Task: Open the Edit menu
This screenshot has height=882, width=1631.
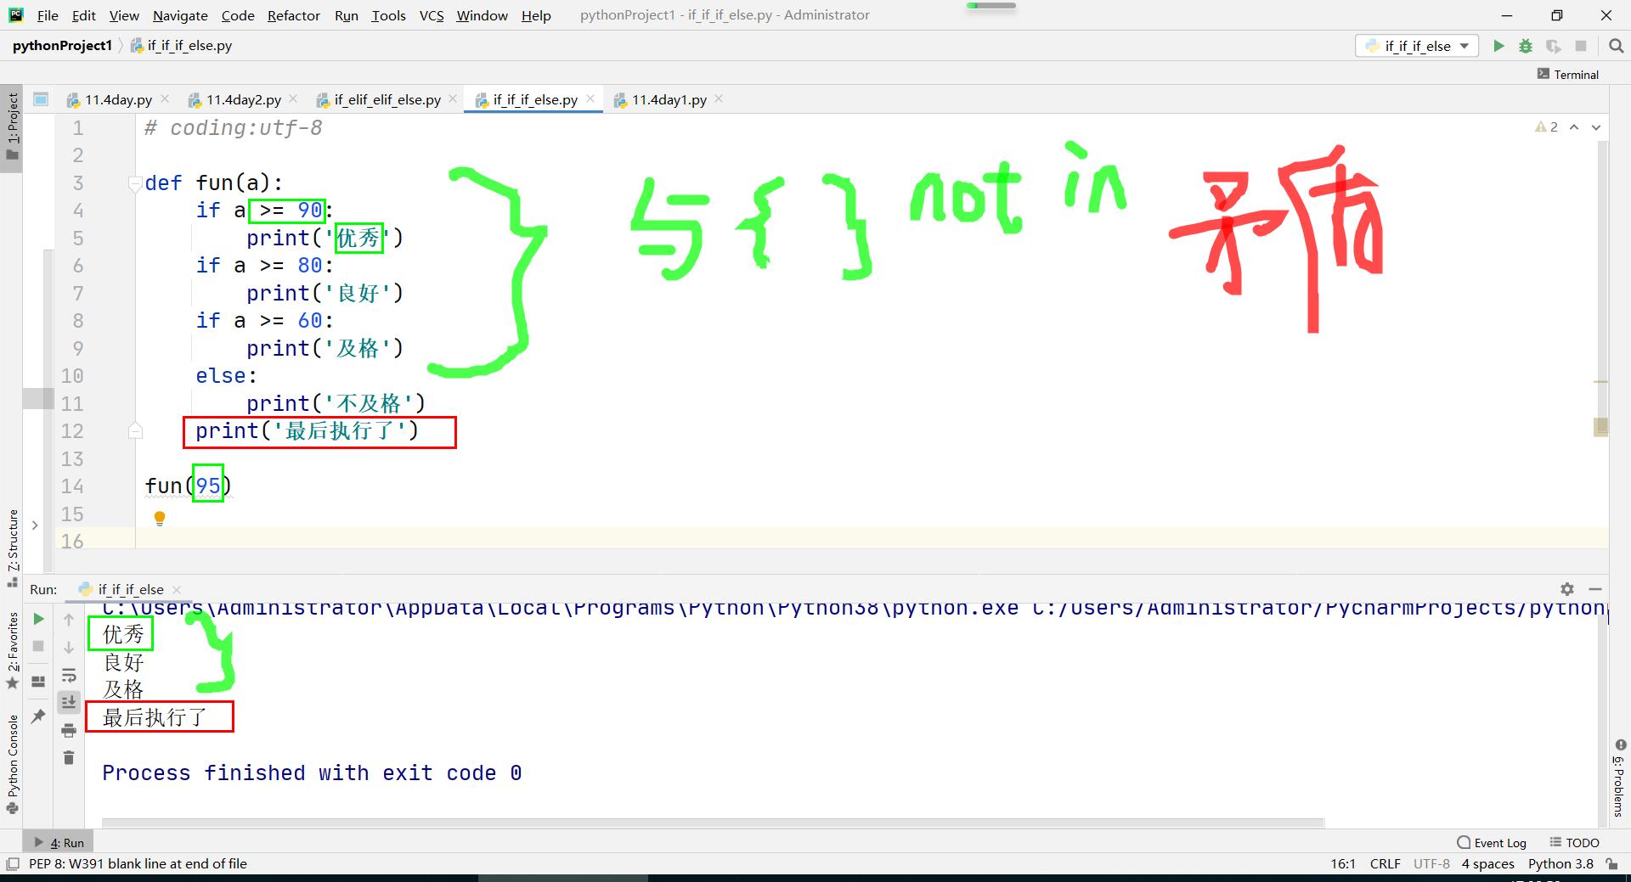Action: click(x=84, y=15)
